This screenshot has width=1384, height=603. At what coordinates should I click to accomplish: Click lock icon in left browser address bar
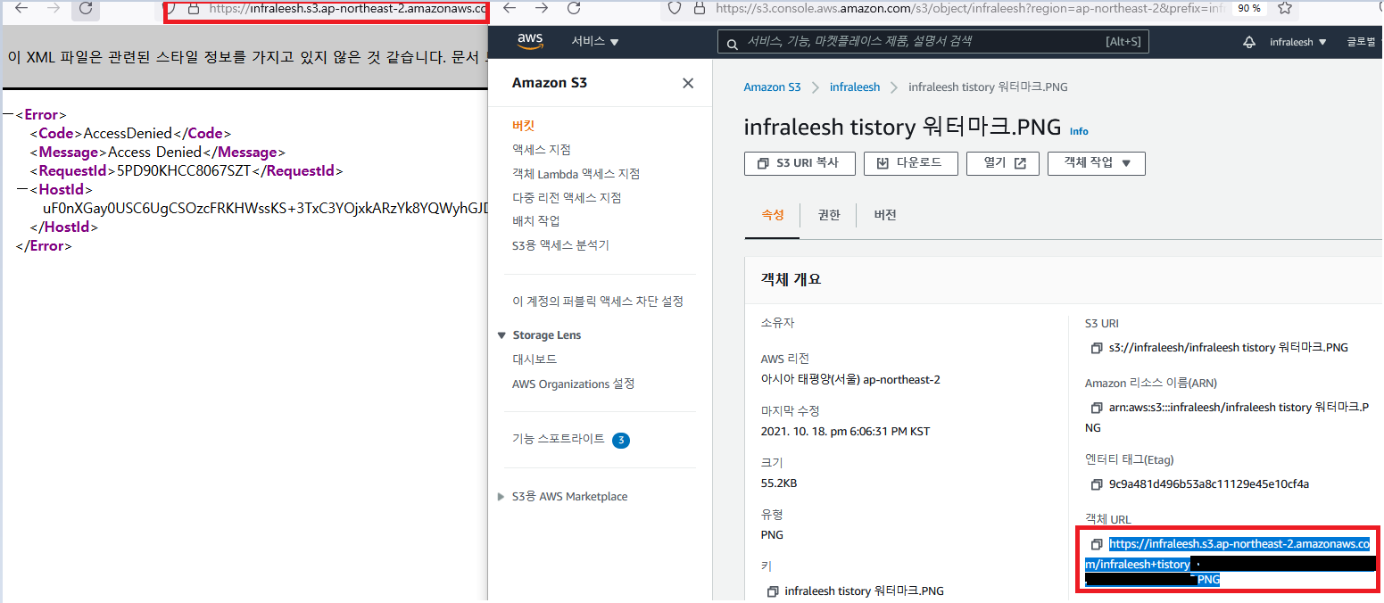coord(193,8)
